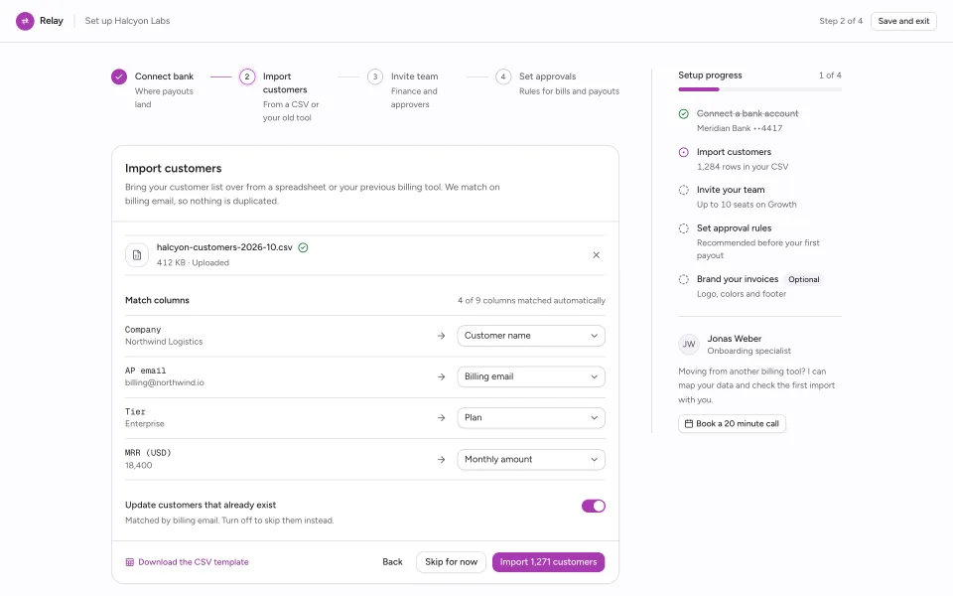Viewport: 953px width, 596px height.
Task: Click the arrow icon in the MRR (USD) row
Action: 441,460
